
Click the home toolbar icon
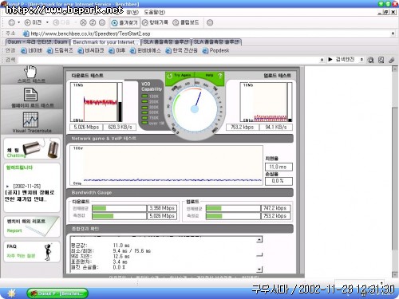click(102, 22)
